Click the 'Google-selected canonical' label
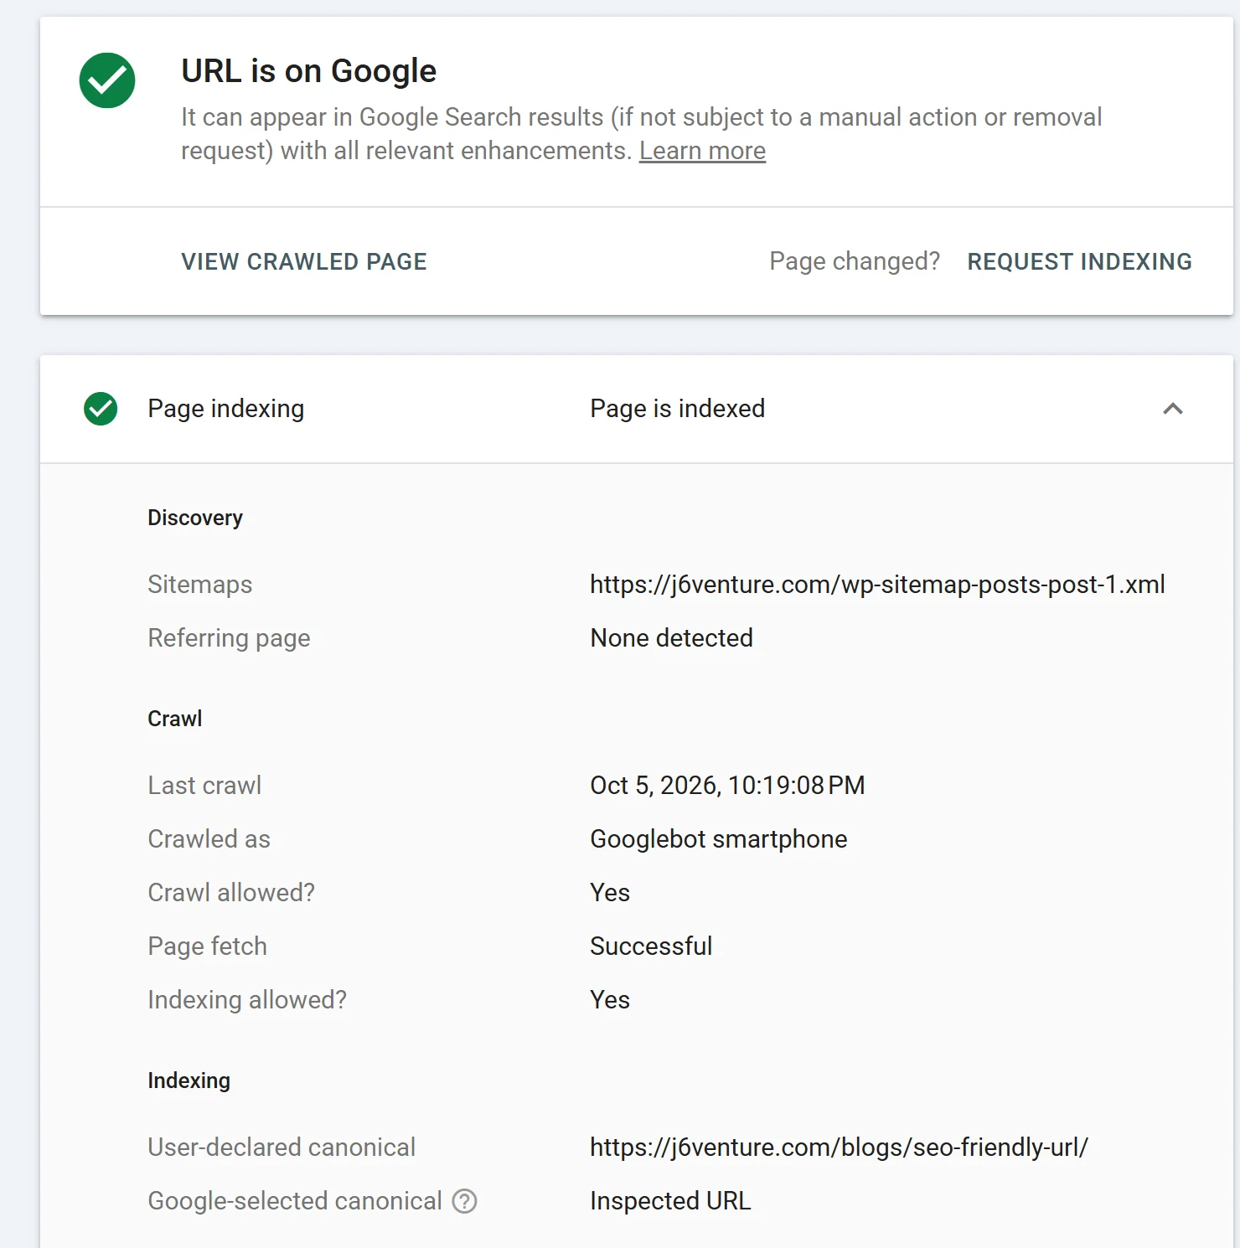This screenshot has height=1248, width=1240. tap(295, 1201)
